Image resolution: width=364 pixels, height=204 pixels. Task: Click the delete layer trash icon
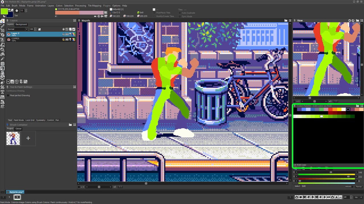click(17, 82)
